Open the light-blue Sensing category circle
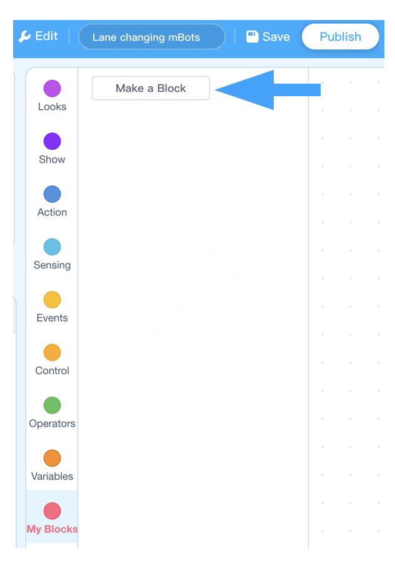This screenshot has width=395, height=567. coord(52,247)
